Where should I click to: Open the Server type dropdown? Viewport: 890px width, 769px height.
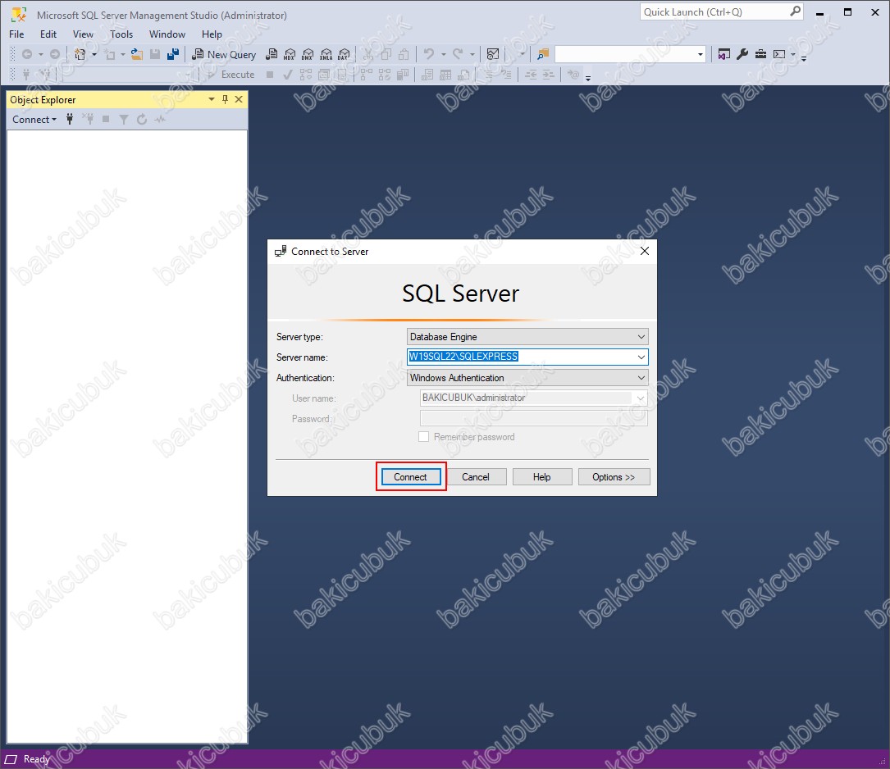(x=527, y=337)
